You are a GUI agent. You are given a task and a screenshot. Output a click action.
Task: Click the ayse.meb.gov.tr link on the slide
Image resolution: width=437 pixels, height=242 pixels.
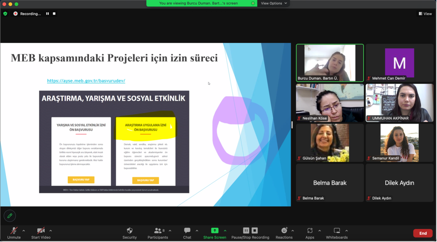pos(86,81)
